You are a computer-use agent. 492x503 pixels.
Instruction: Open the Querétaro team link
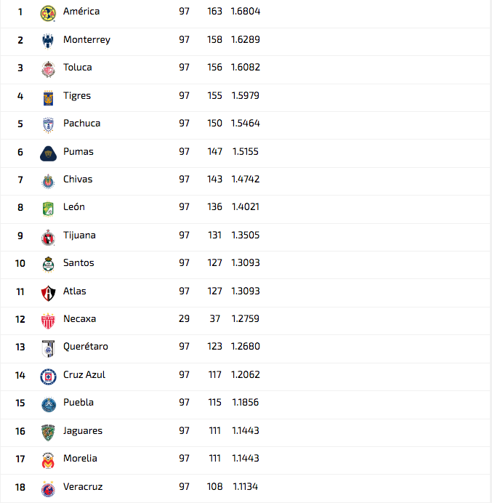click(86, 347)
